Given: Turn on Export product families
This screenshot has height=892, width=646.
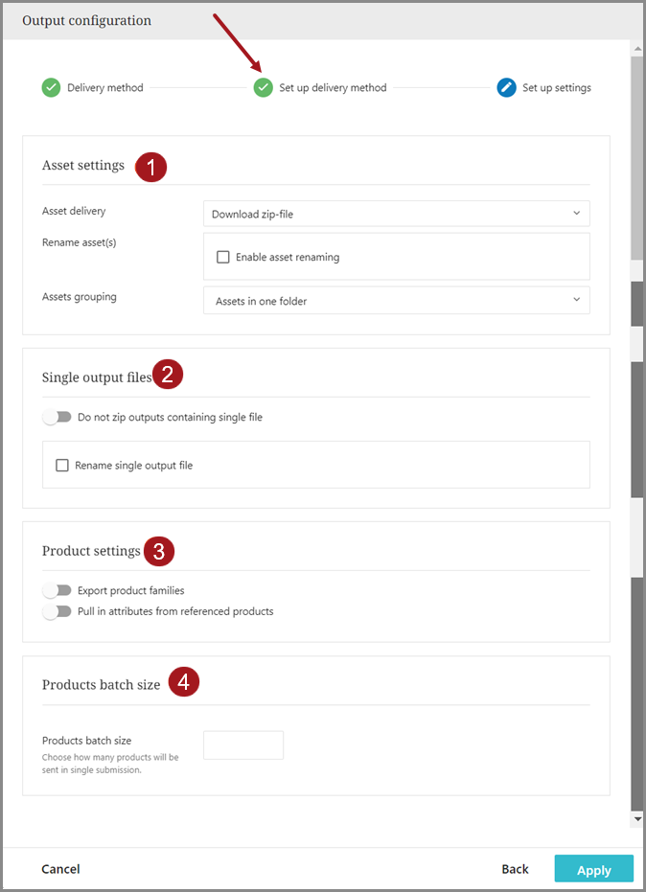Looking at the screenshot, I should click(58, 590).
